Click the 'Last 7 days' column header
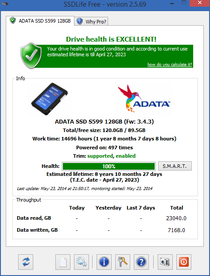The height and width of the screenshot is (276, 210). [x=141, y=208]
